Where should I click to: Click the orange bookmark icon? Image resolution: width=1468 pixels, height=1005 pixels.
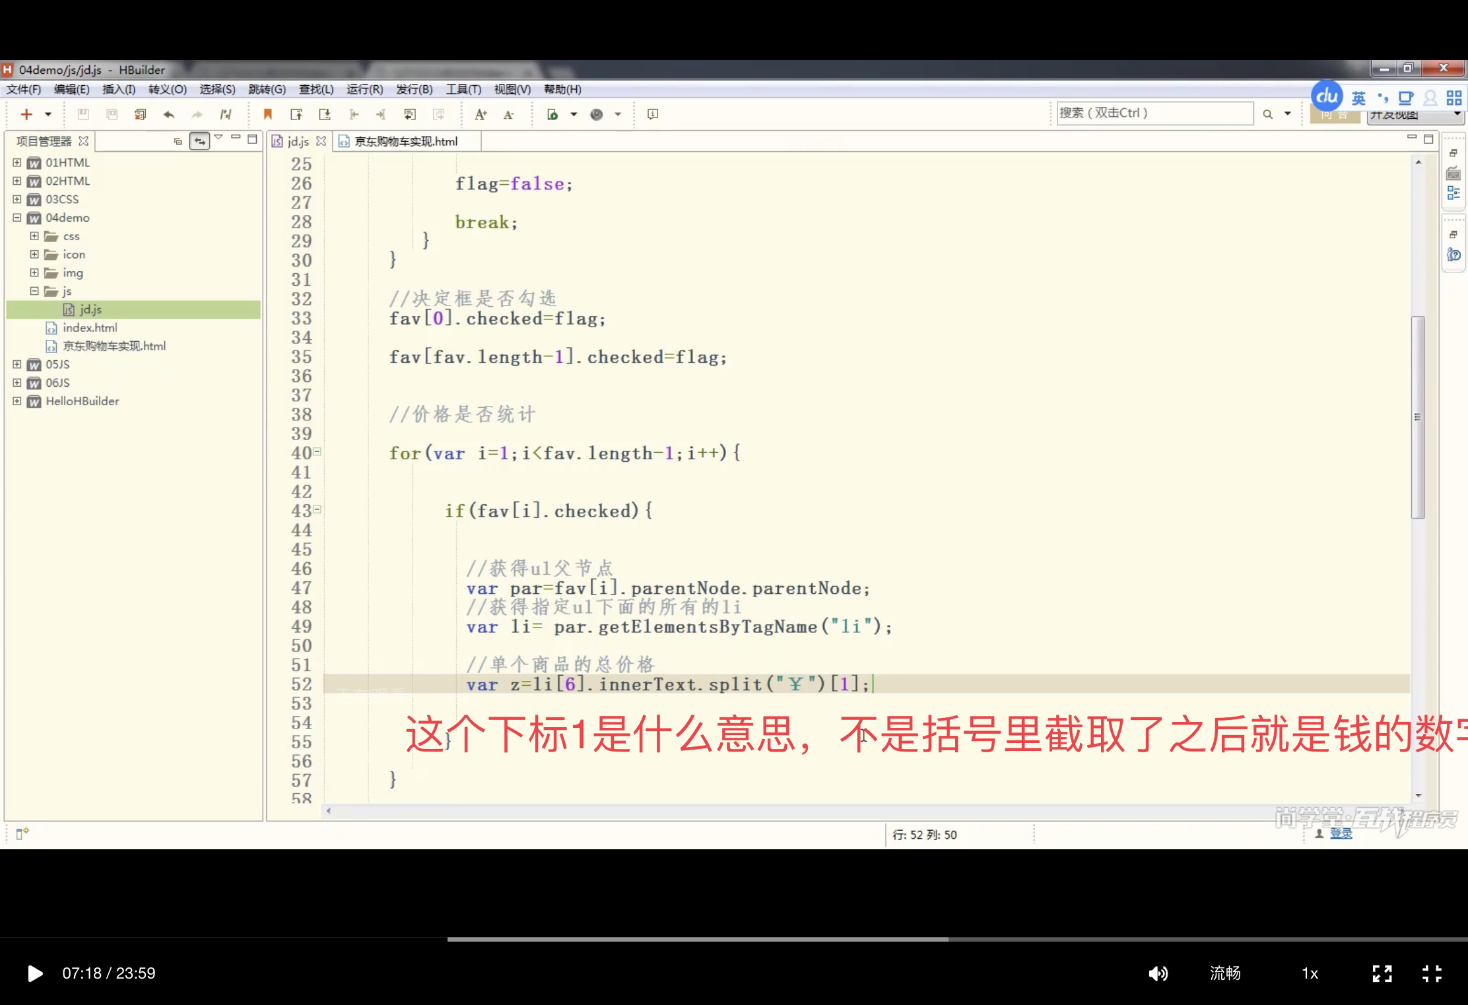click(268, 114)
